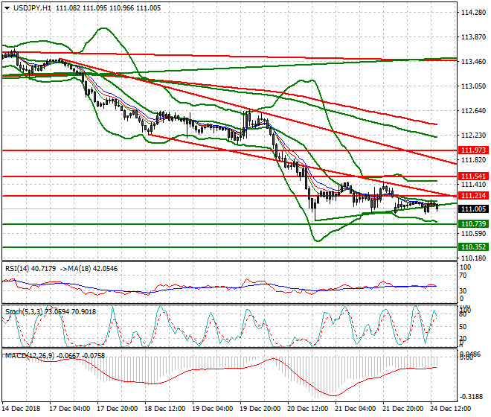Click the 19 Dec 04:00 time label
The width and height of the screenshot is (491, 417).
[x=212, y=409]
